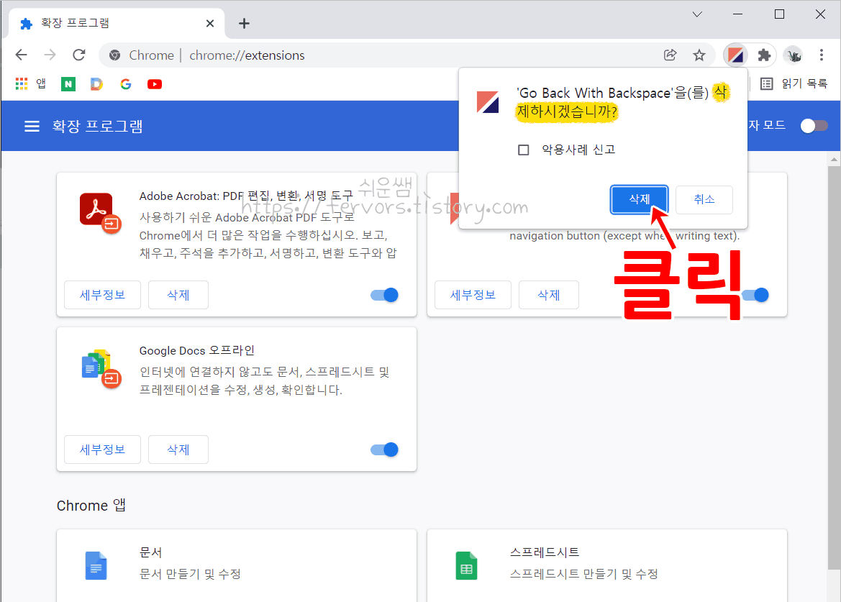The image size is (841, 602).
Task: Click the 스프레드시트 app icon
Action: [x=466, y=565]
